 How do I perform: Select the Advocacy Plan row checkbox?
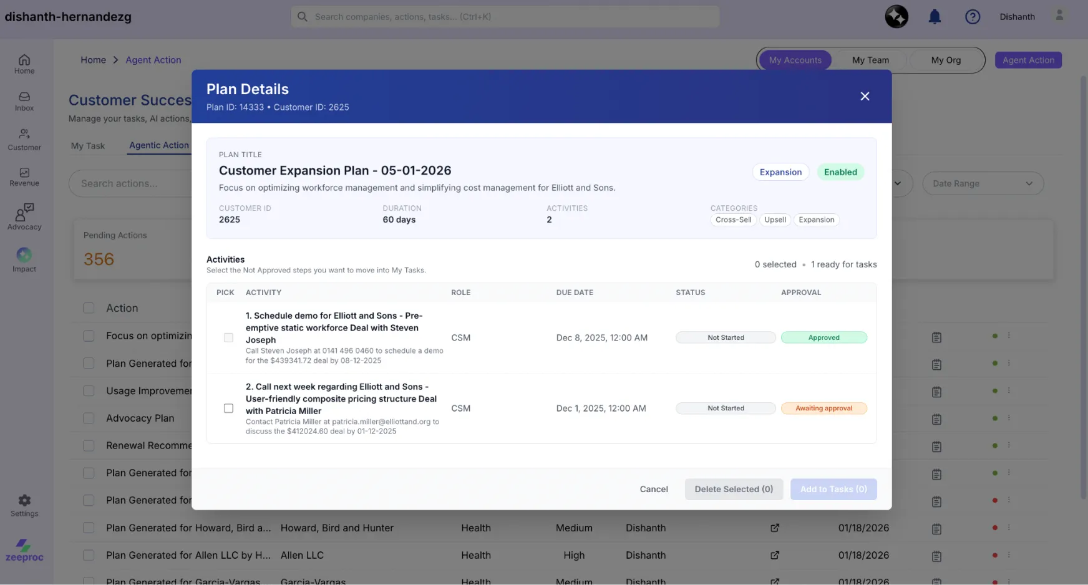(89, 418)
